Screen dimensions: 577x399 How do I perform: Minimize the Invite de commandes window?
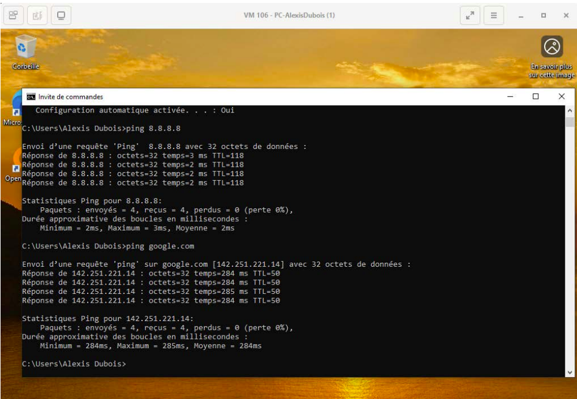point(511,96)
